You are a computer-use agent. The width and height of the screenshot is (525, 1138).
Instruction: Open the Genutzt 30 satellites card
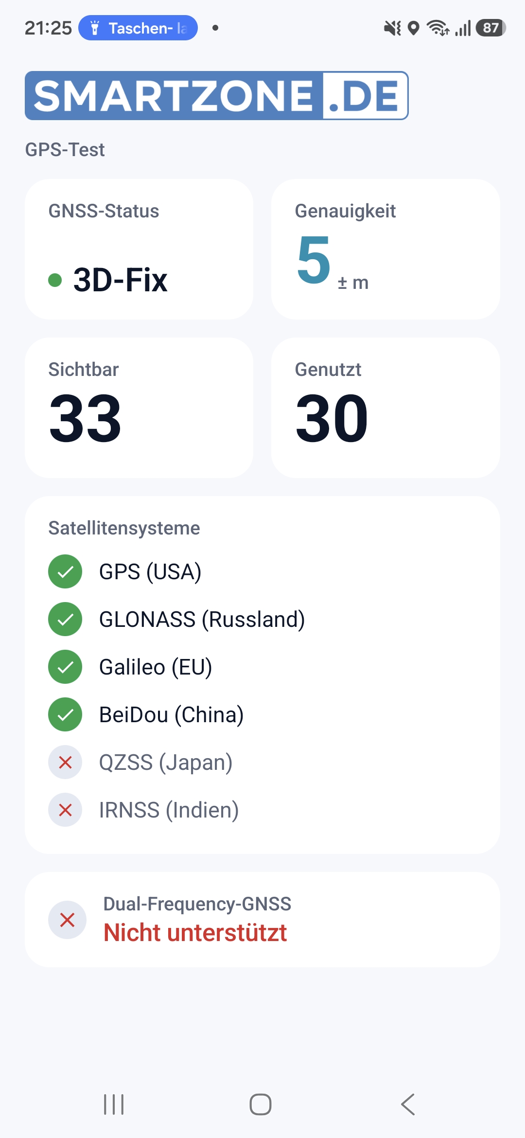click(x=385, y=408)
